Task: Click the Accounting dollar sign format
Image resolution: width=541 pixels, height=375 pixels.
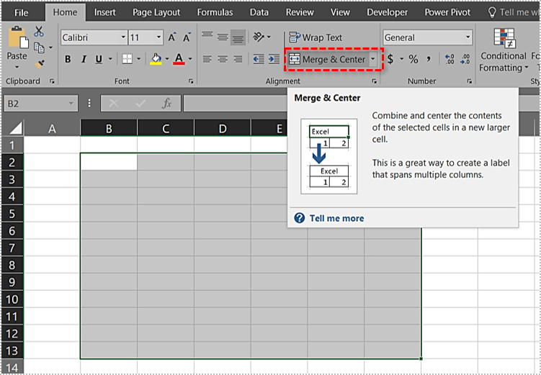Action: (x=390, y=59)
